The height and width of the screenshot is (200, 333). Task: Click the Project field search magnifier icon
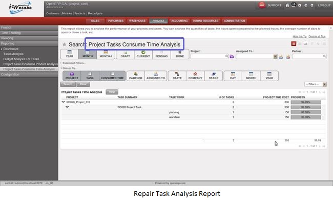[x=226, y=56]
